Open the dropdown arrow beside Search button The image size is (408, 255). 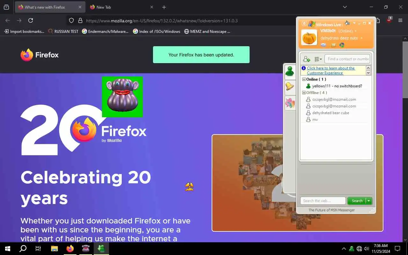pos(369,201)
